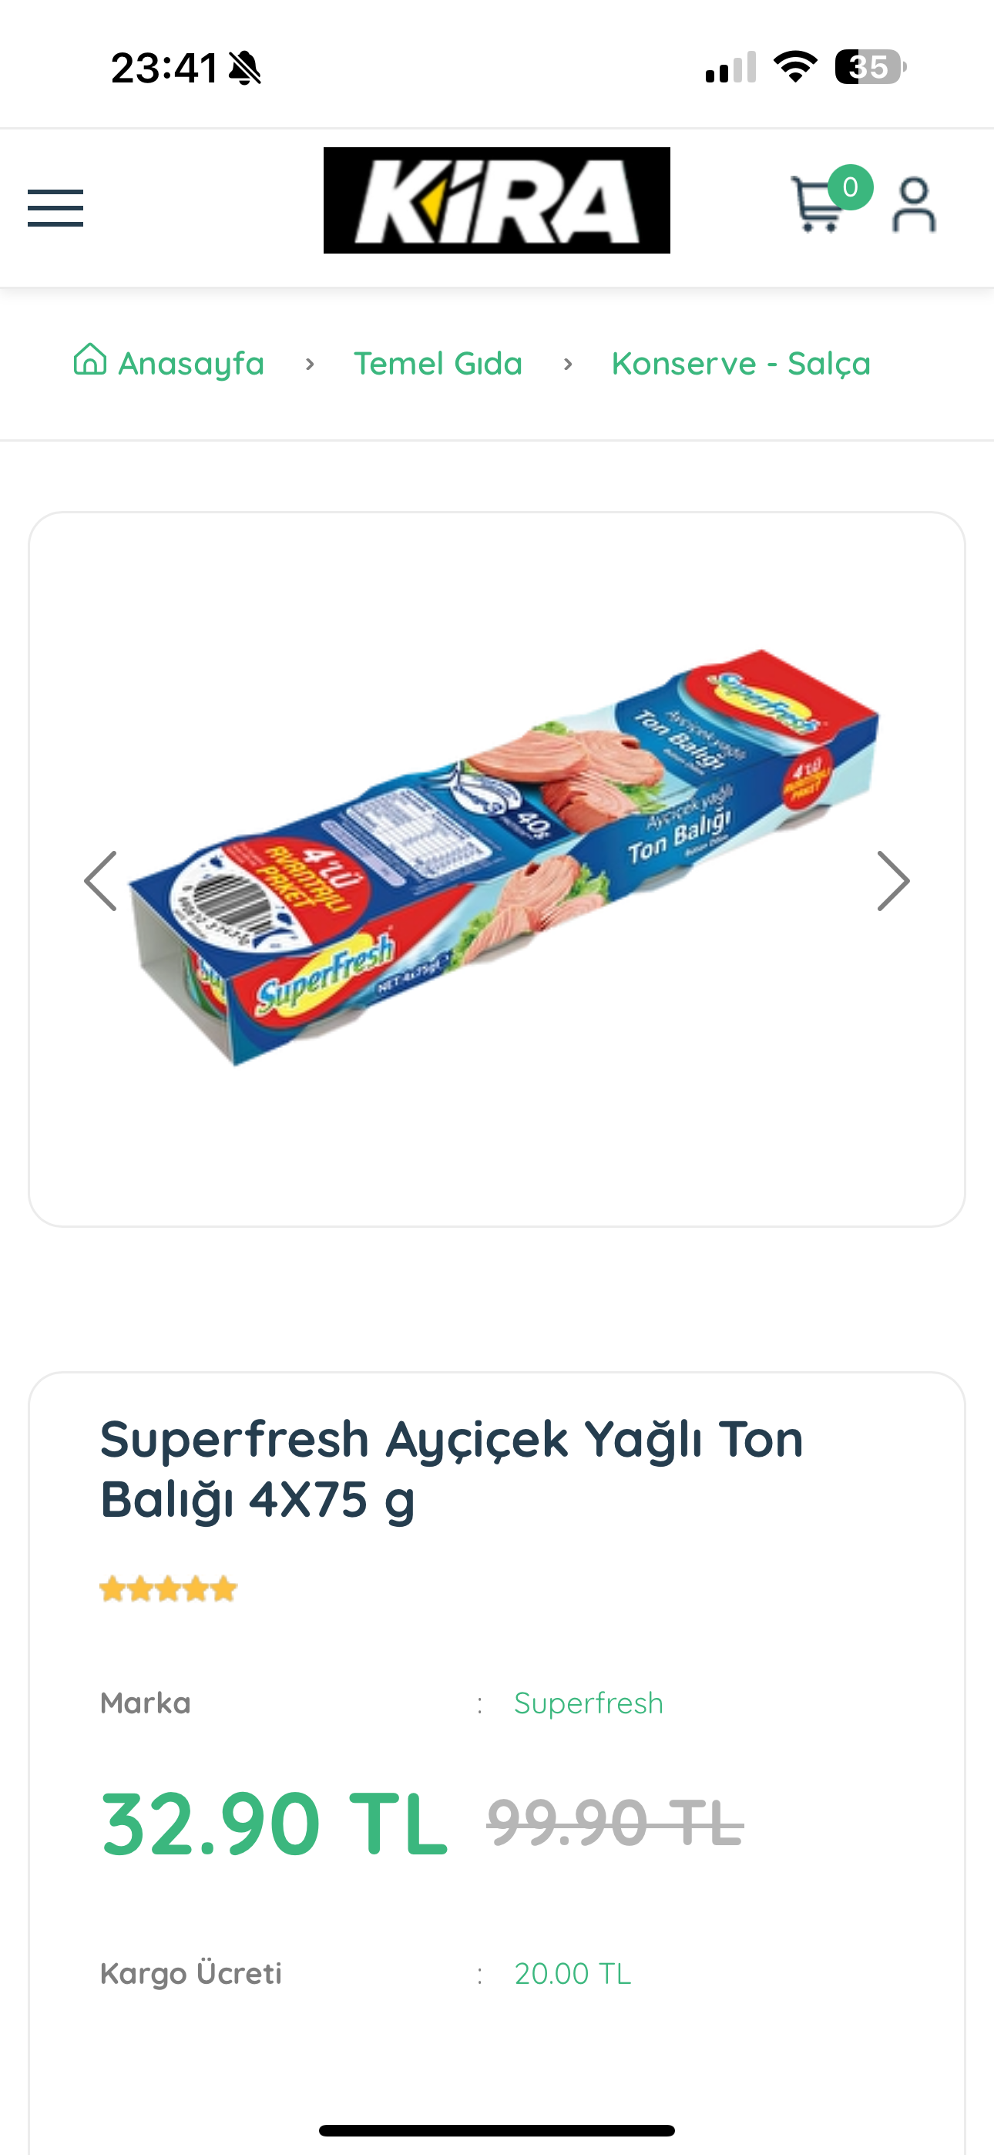
Task: Tap the crossed-out 99.90 TL price
Action: tap(615, 1824)
